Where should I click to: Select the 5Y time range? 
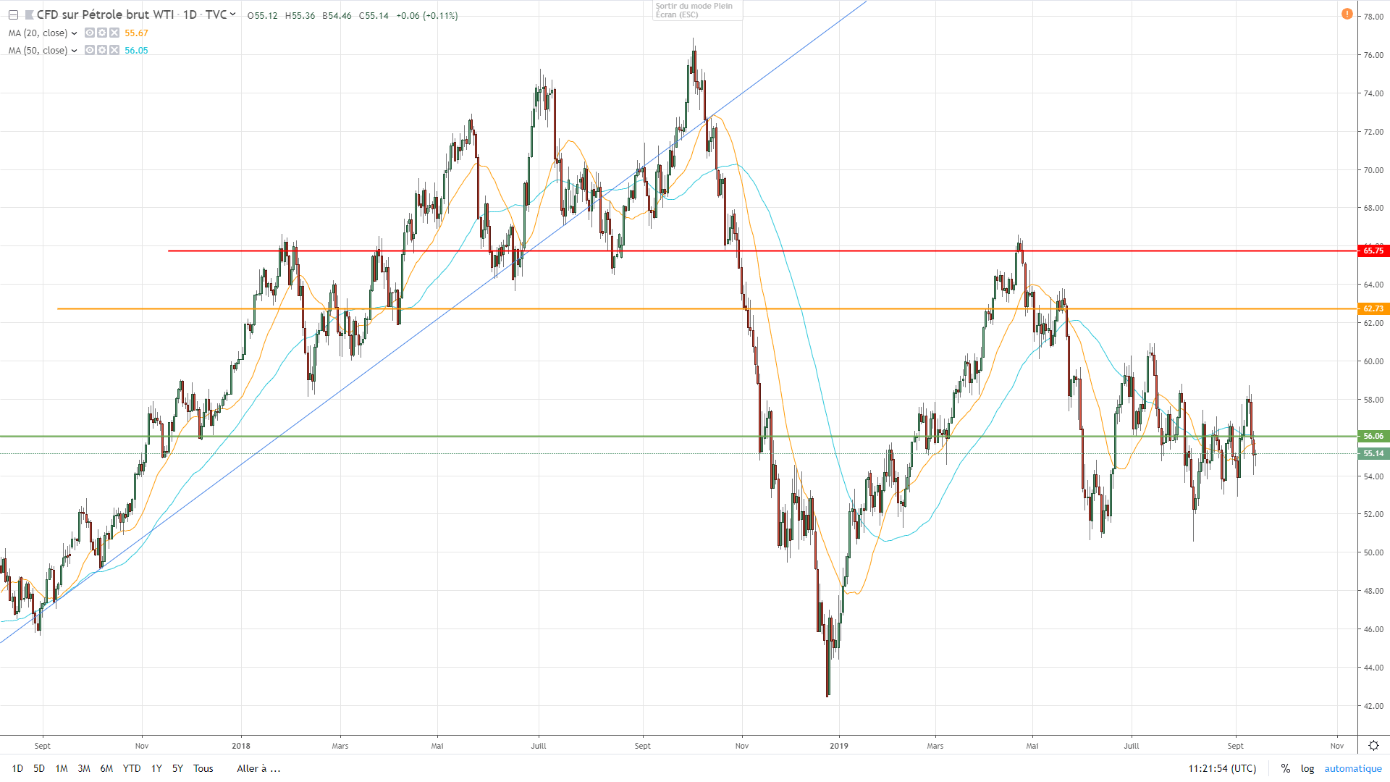click(177, 768)
